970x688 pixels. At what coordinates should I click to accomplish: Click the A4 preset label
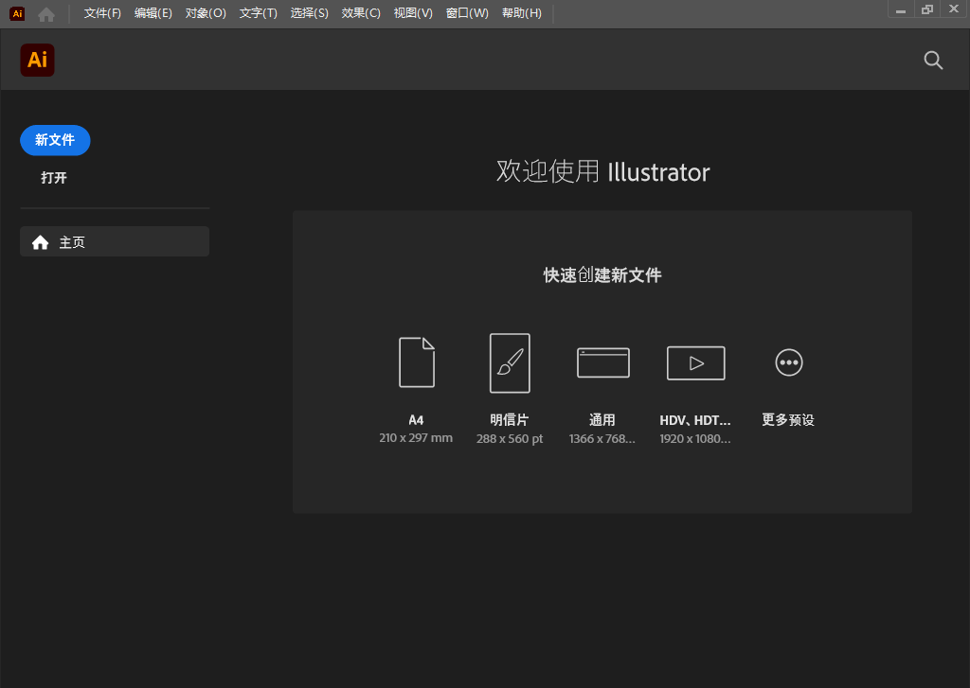pyautogui.click(x=417, y=420)
